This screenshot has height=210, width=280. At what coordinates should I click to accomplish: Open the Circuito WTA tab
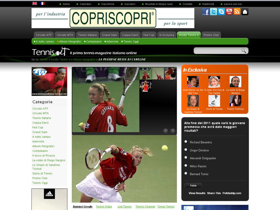pos(65,35)
